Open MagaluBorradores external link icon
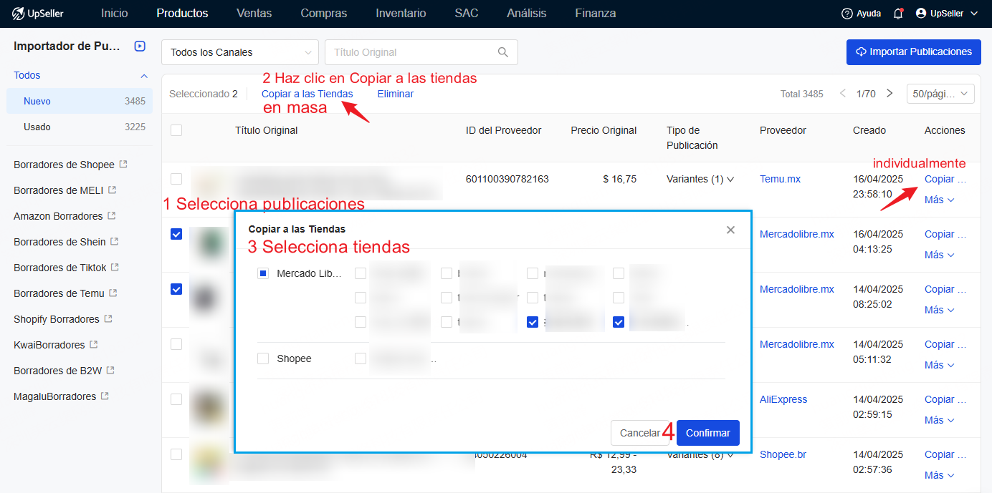992x493 pixels. pyautogui.click(x=105, y=396)
